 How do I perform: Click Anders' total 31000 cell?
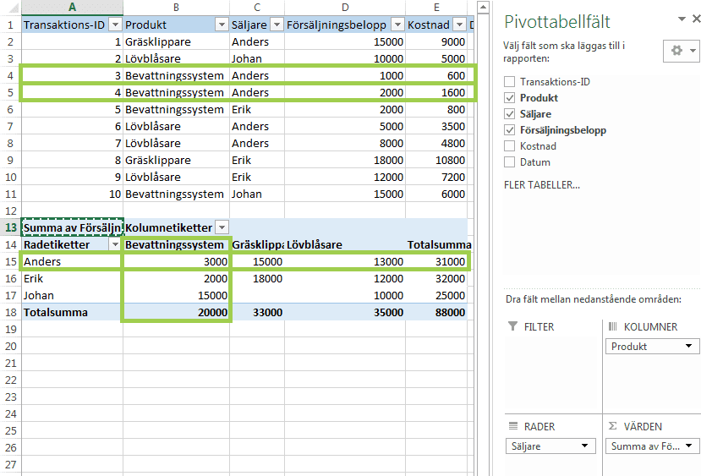436,261
